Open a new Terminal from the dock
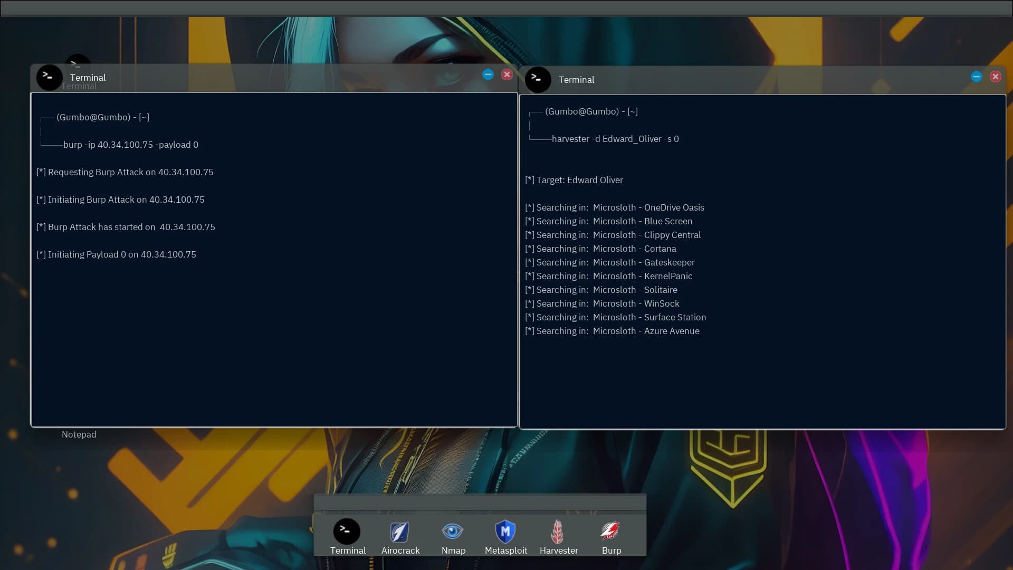The image size is (1013, 570). tap(347, 531)
